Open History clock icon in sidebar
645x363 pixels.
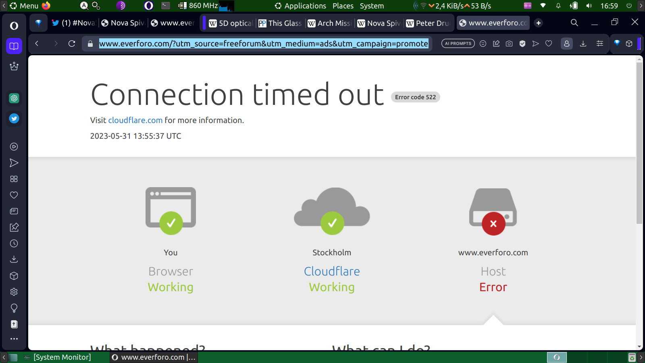tap(14, 244)
